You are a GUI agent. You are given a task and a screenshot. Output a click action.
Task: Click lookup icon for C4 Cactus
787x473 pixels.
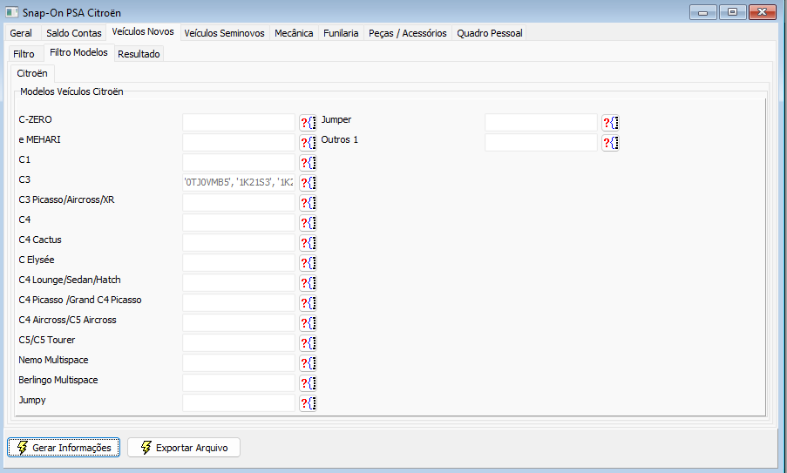coord(309,243)
